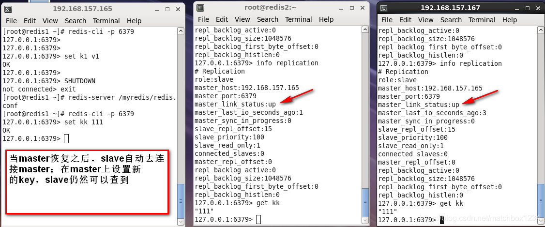The height and width of the screenshot is (227, 545).
Task: Click slave_repl_offset:15 in root@redis2 window
Action: click(x=233, y=129)
